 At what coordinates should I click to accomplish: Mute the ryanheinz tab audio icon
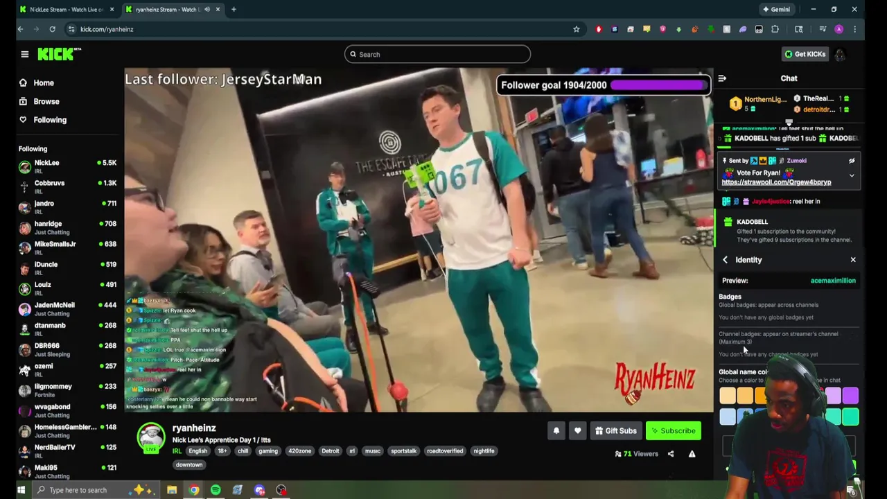207,10
